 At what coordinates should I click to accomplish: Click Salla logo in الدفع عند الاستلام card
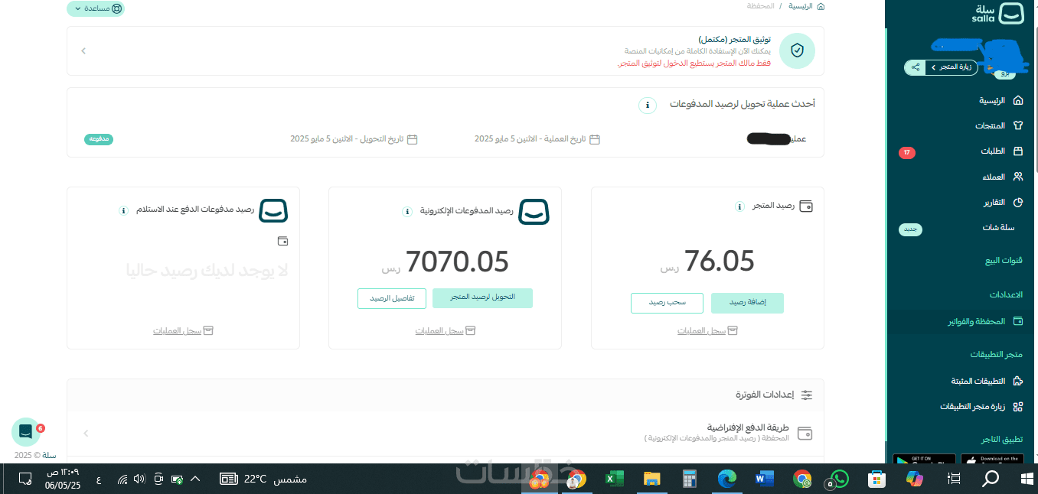point(274,211)
